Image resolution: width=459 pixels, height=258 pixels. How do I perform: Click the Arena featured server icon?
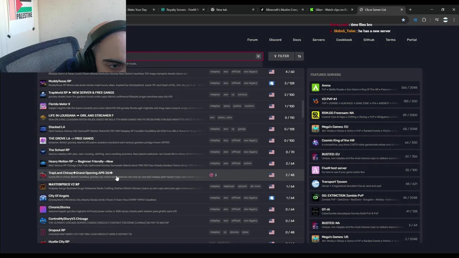[x=316, y=87]
